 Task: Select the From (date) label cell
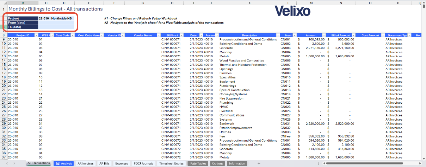(x=23, y=23)
